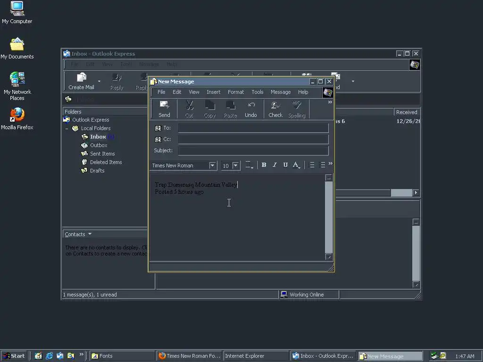Image resolution: width=483 pixels, height=362 pixels.
Task: Launch Mozilla Firefox from desktop
Action: 17,119
